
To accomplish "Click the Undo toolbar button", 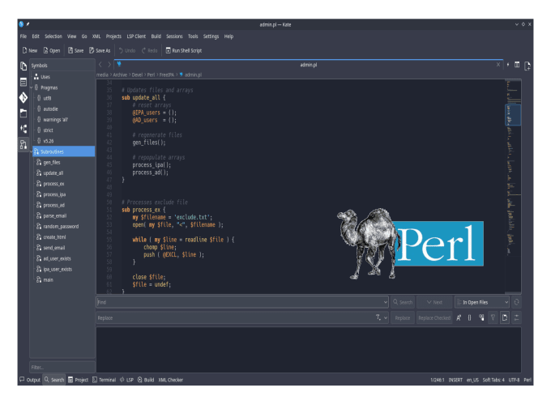I will click(127, 50).
